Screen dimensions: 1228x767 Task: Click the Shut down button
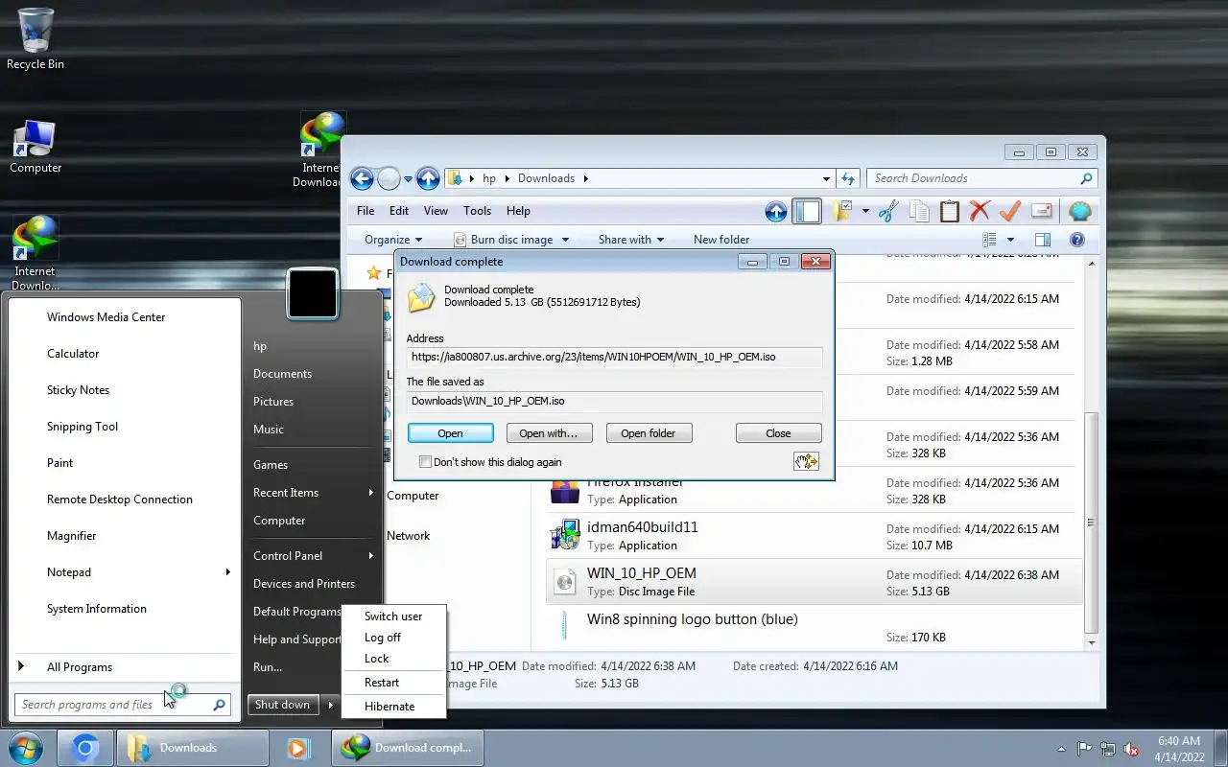tap(283, 705)
